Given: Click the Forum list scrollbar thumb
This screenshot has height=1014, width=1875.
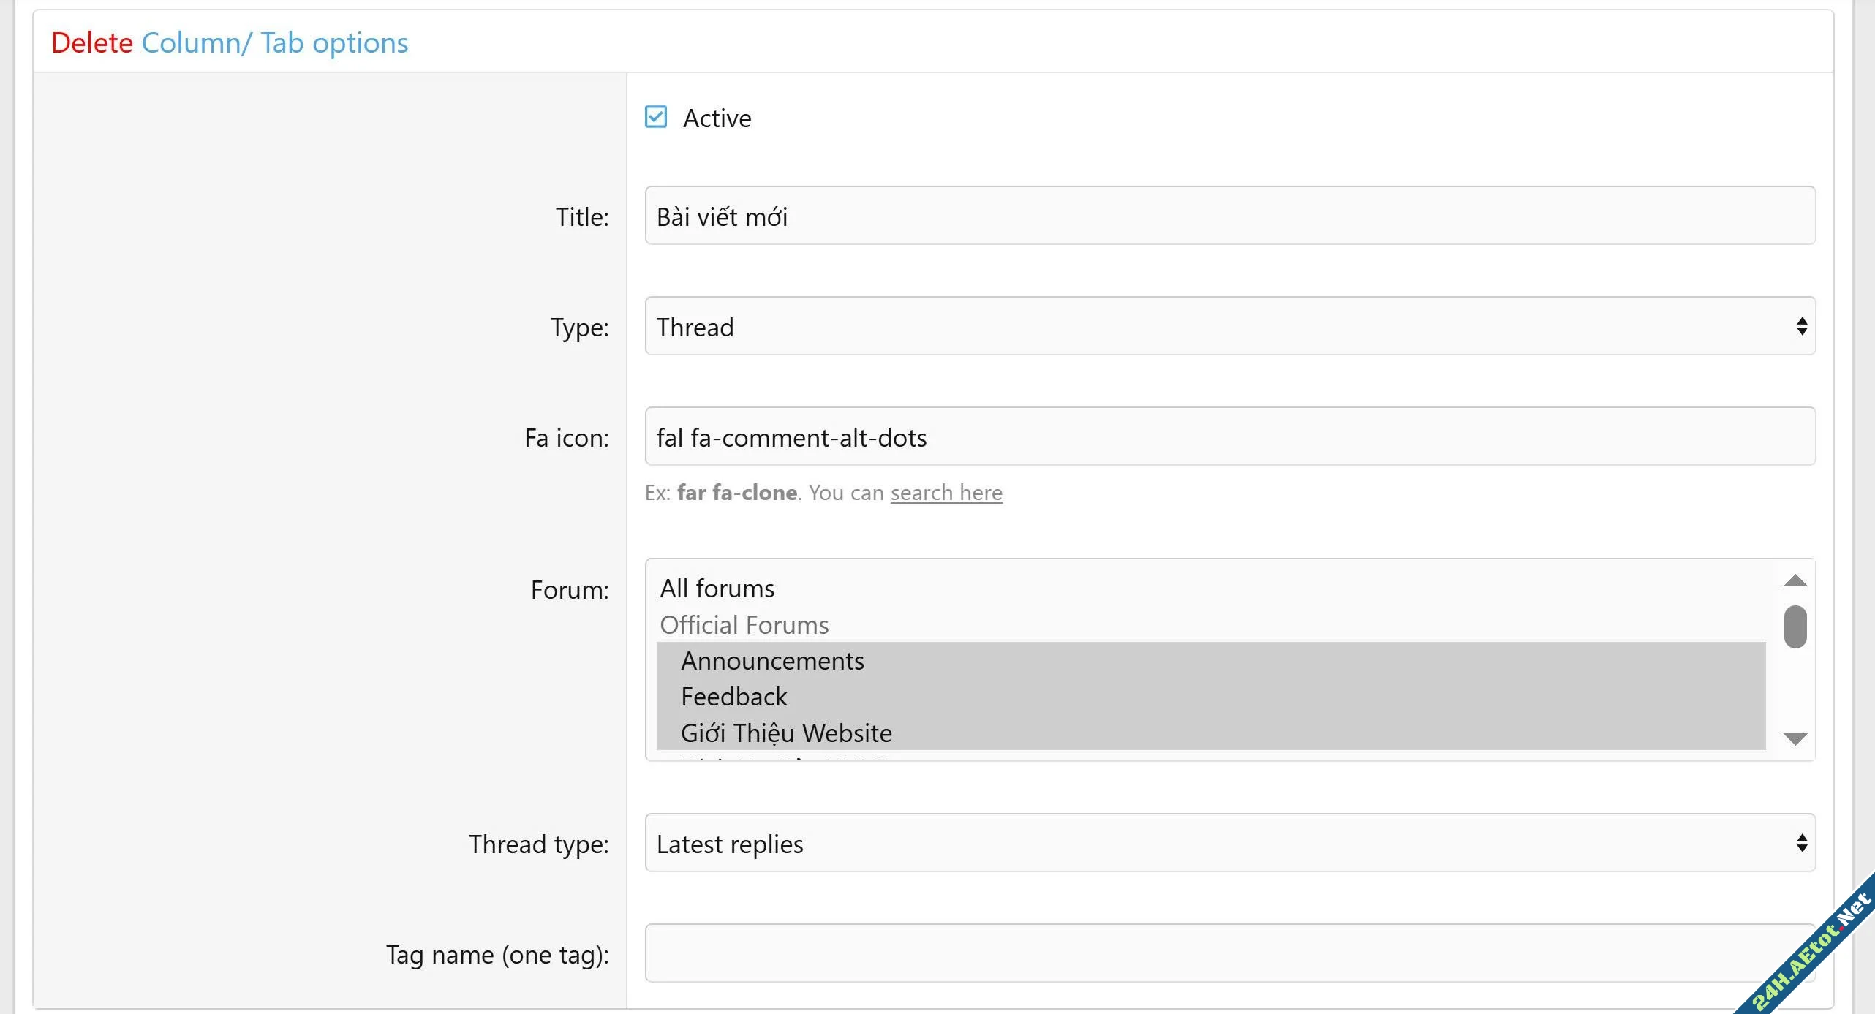Looking at the screenshot, I should (1795, 627).
